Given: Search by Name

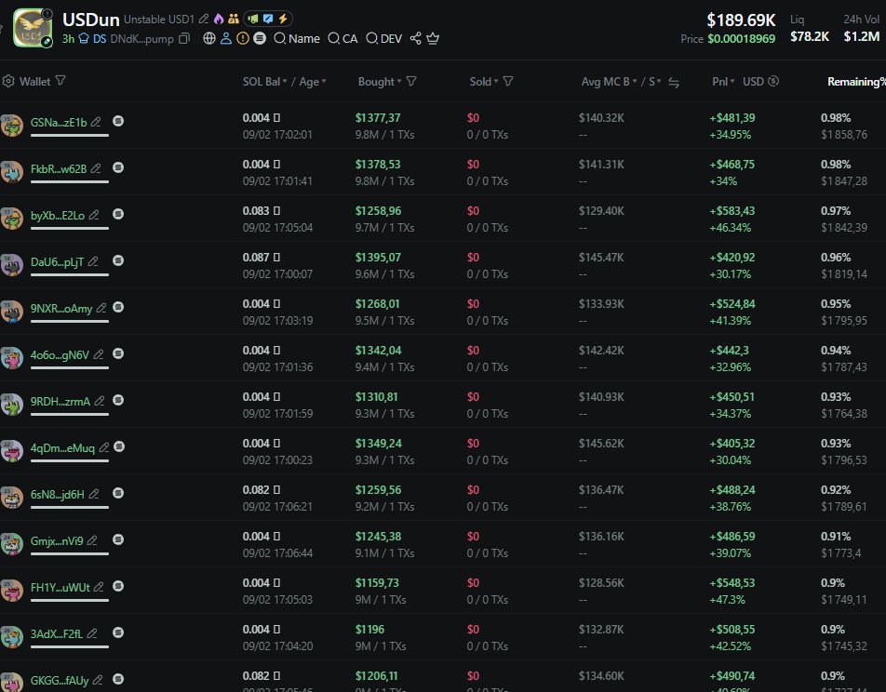Looking at the screenshot, I should click(297, 38).
